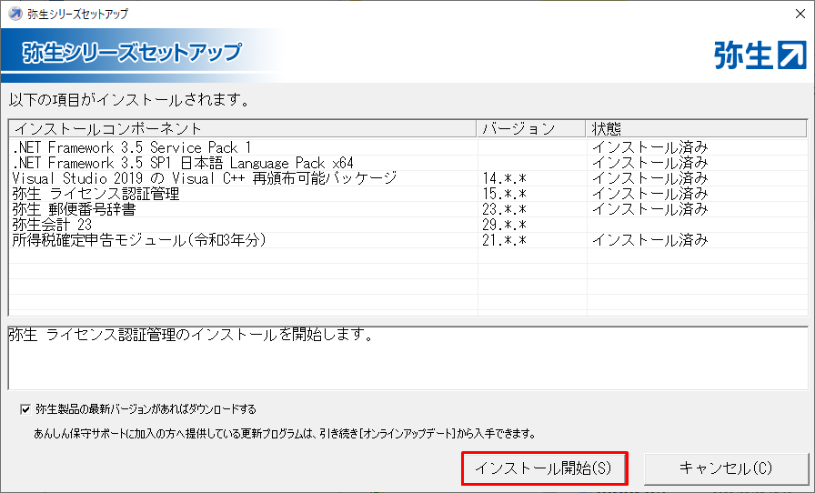This screenshot has height=493, width=815.
Task: Click version 21.*.* cell
Action: [x=504, y=240]
